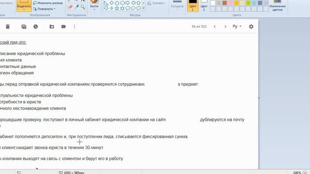310x174 pixels.
Task: Click the line 'потребности в юристе'
Action: coord(20,102)
